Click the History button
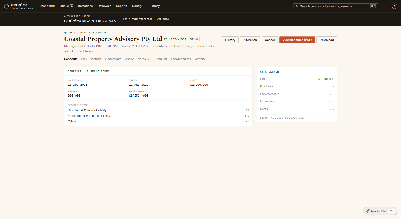401x219 pixels. (x=230, y=40)
